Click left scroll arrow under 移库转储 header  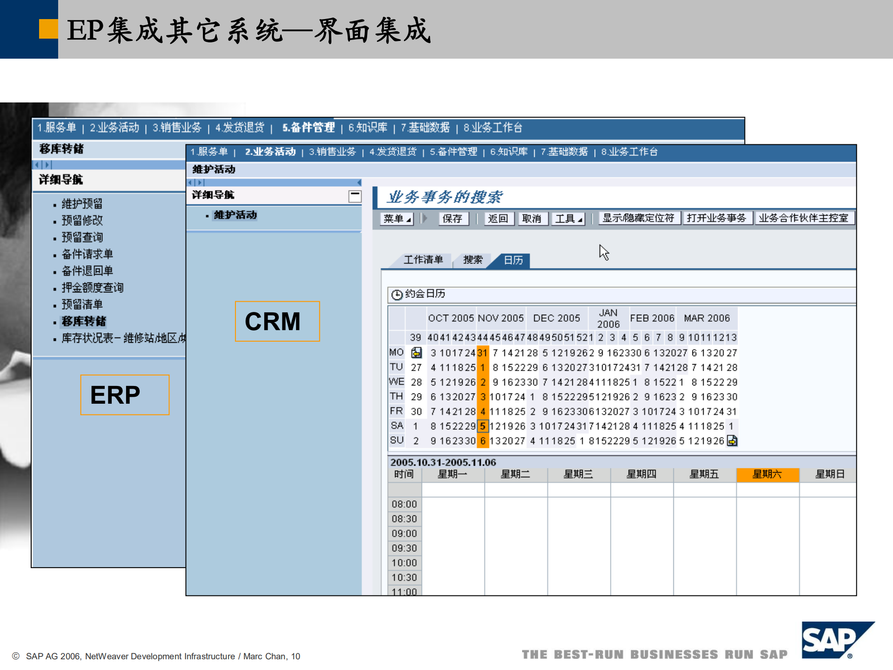point(36,164)
